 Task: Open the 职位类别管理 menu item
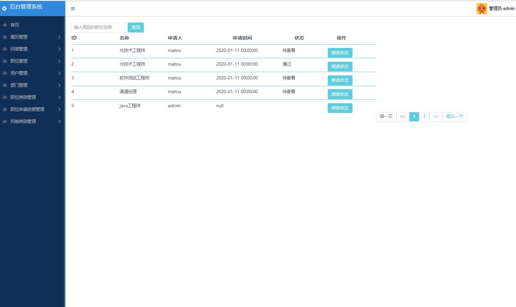(23, 97)
